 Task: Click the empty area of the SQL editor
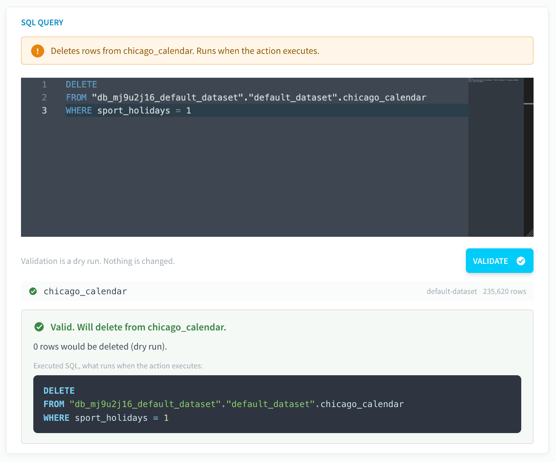point(245,177)
